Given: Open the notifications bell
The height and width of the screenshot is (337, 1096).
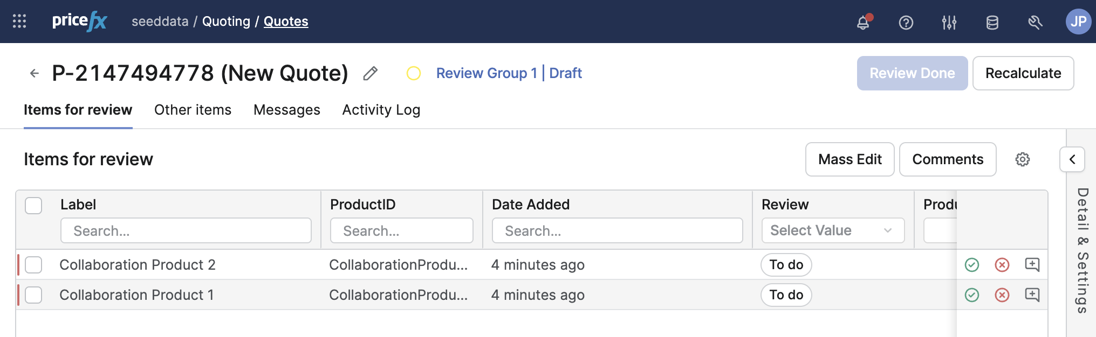Looking at the screenshot, I should coord(863,22).
